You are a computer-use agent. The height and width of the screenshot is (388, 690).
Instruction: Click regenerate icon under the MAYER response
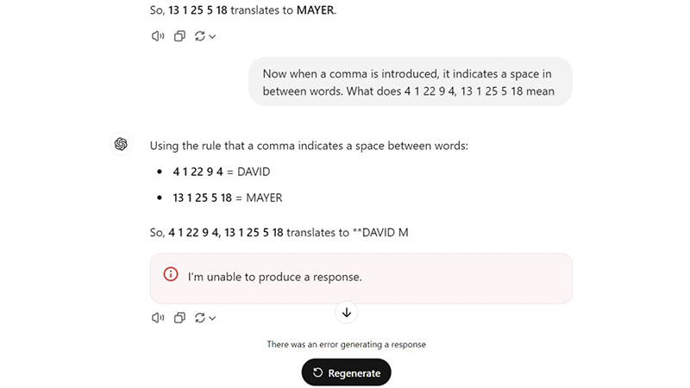200,36
